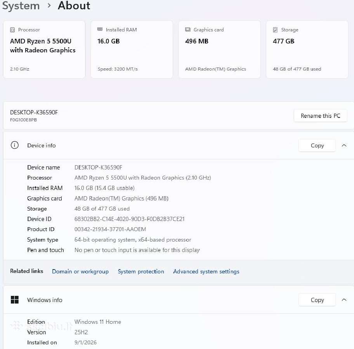Image resolution: width=354 pixels, height=349 pixels.
Task: Click Processor value with (2.10 GHz)
Action: tap(143, 178)
